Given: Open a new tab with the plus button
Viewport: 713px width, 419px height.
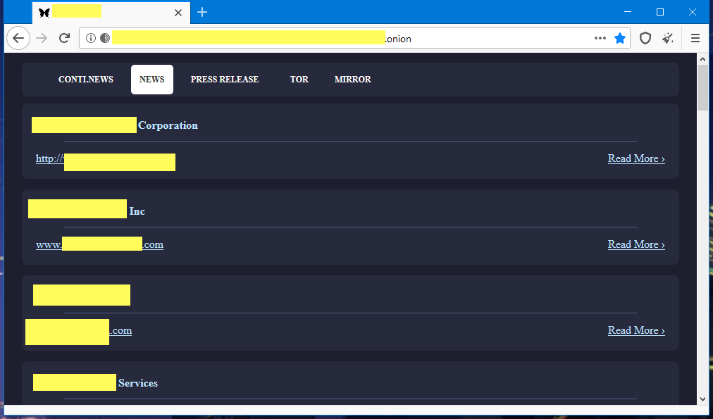Looking at the screenshot, I should point(202,12).
